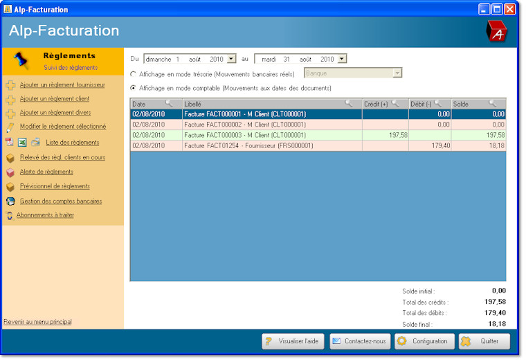Click the search icon in Solde column header
Viewport: 526px width, 362px height.
tap(493, 104)
